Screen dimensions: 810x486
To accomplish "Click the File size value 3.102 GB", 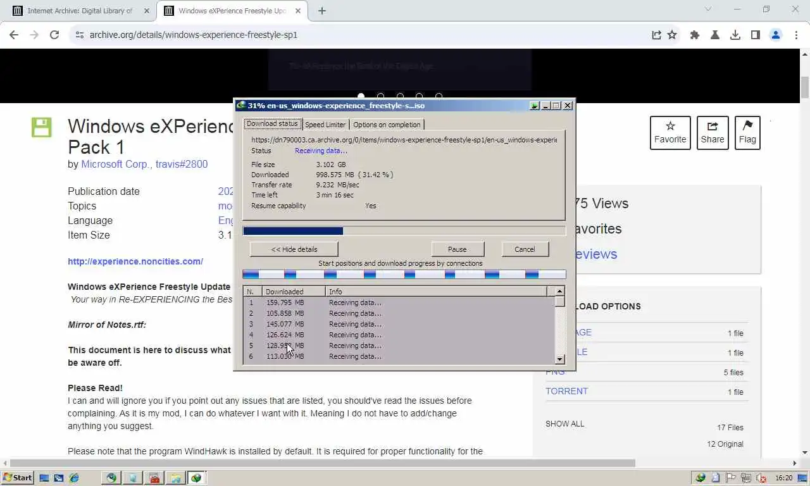I will tap(331, 165).
